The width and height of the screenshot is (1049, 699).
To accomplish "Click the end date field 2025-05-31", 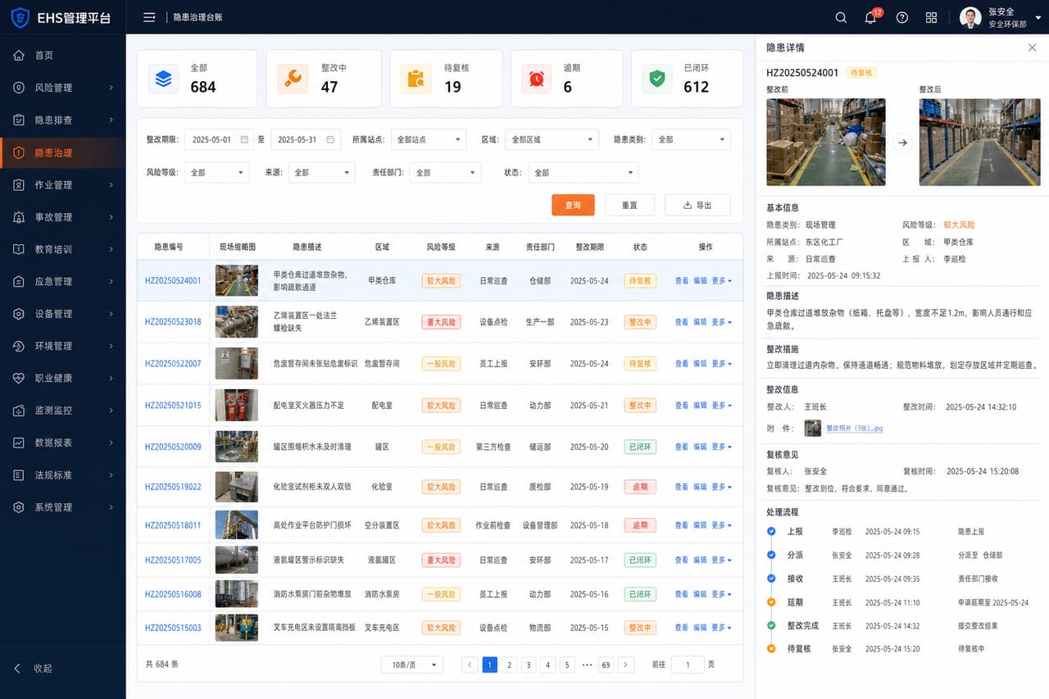I will 305,139.
